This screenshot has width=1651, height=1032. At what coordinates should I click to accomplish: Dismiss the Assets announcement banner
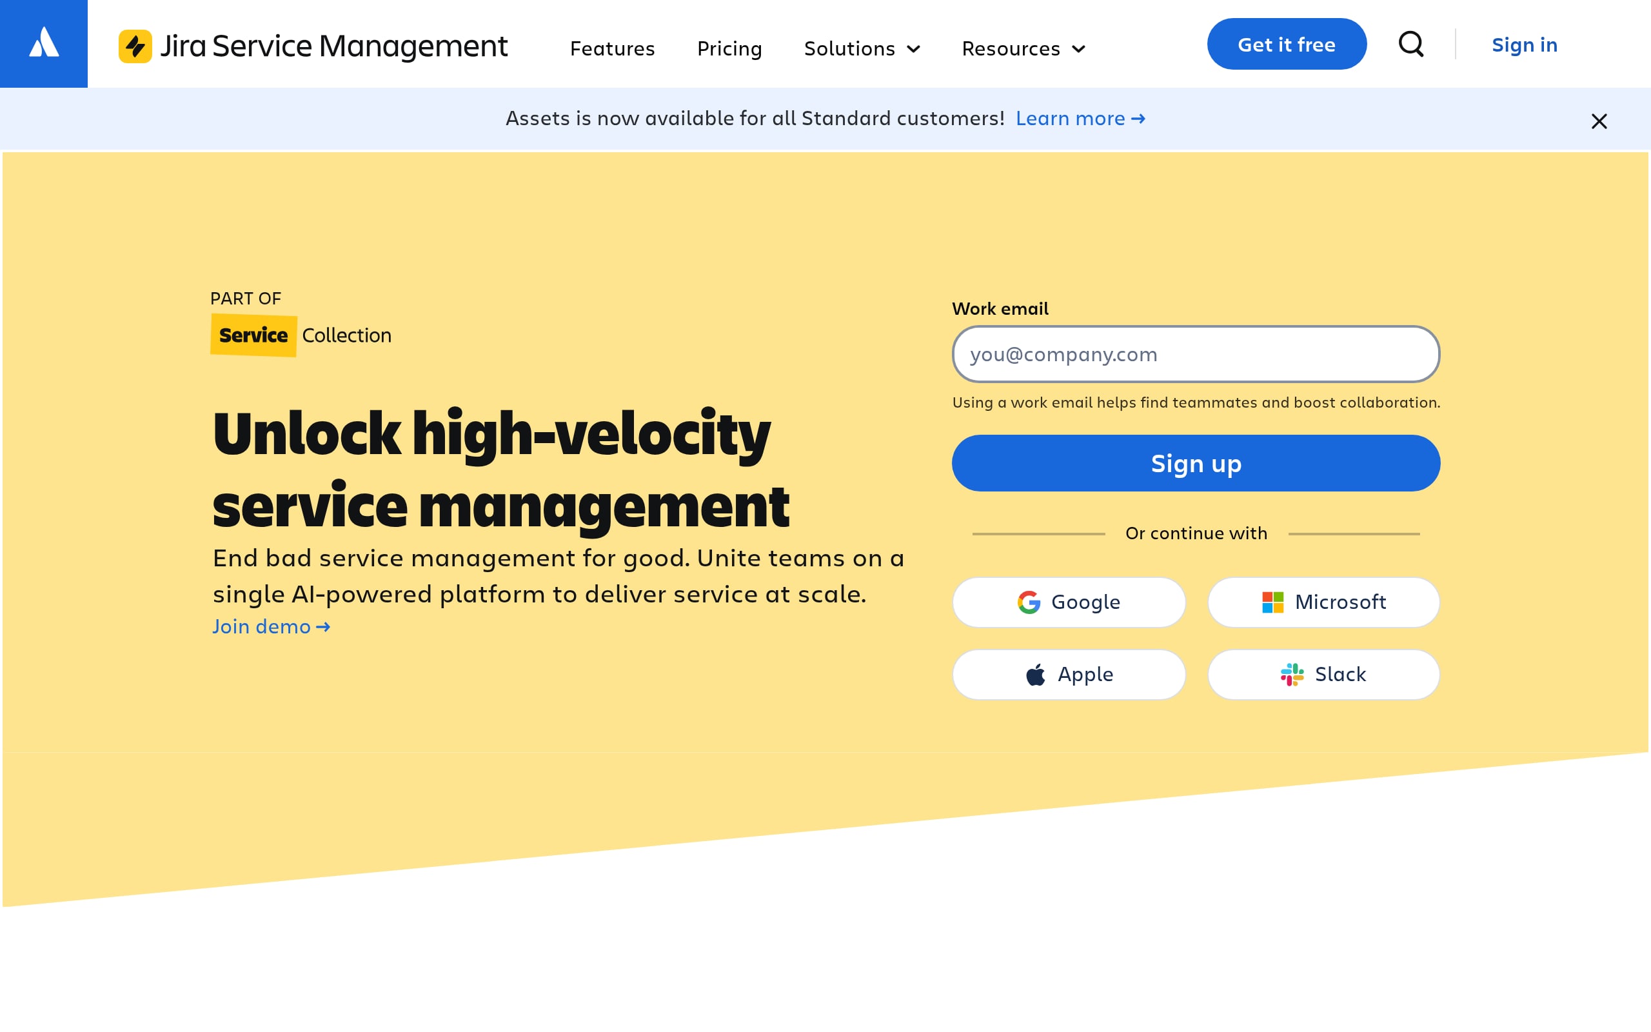1599,121
